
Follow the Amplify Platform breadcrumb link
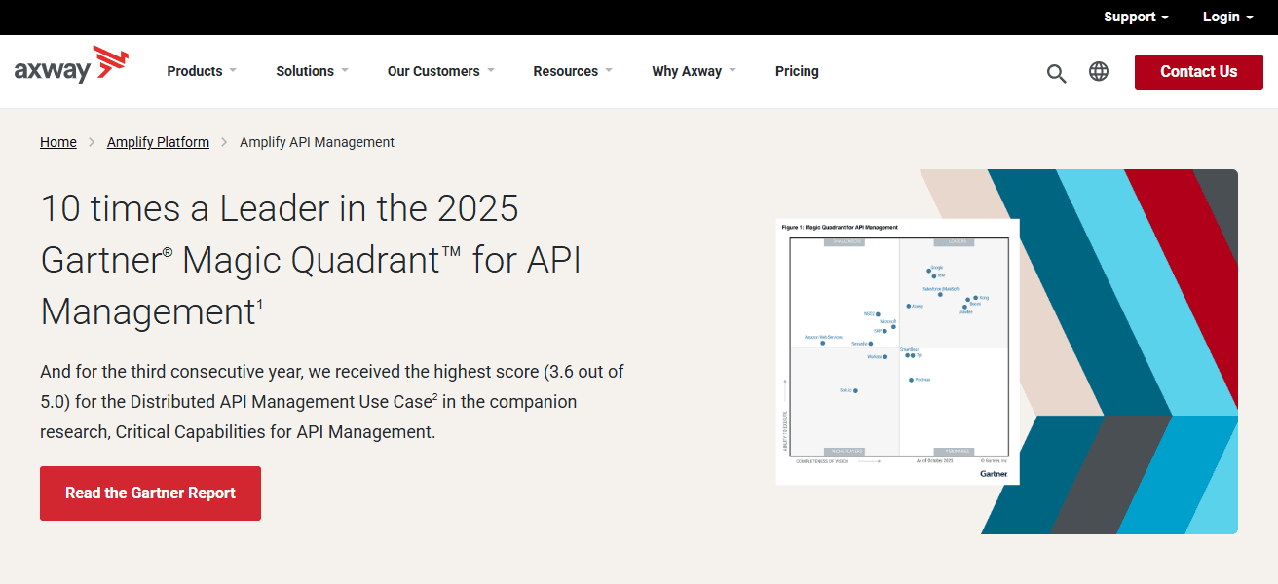coord(158,142)
